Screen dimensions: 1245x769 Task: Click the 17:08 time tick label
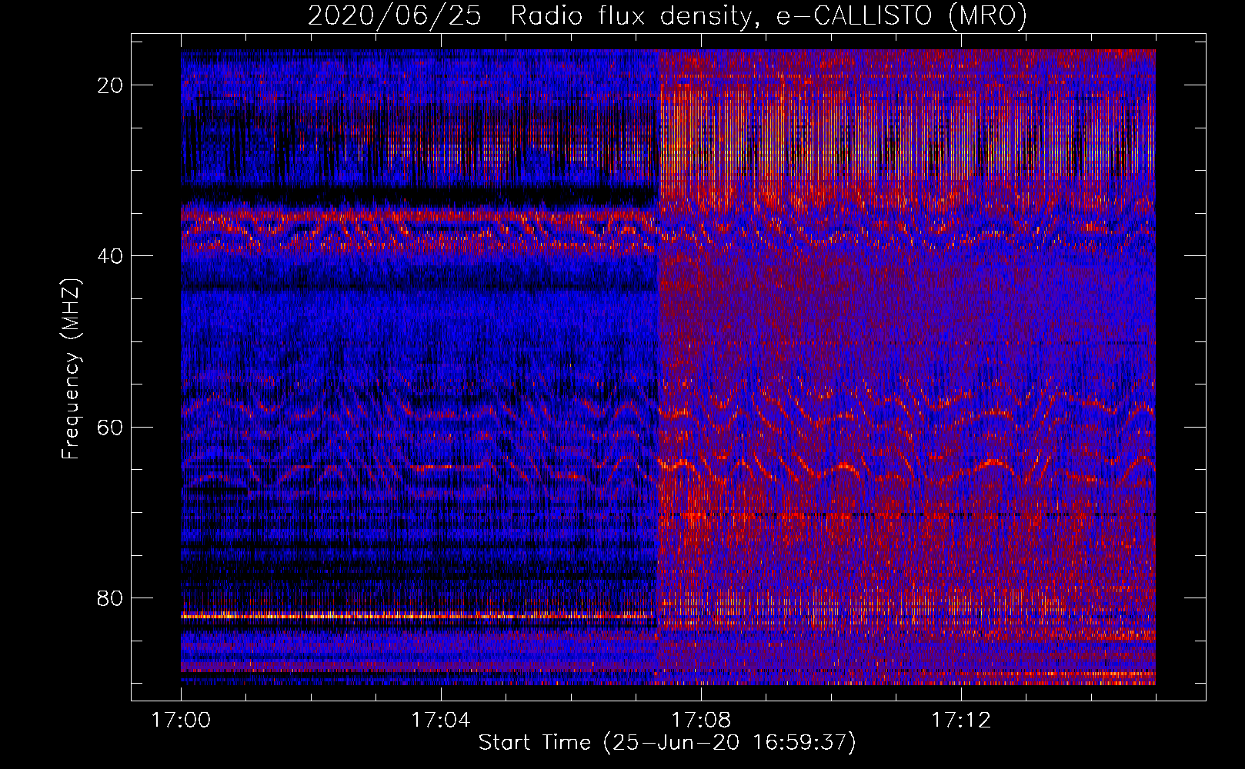coord(701,721)
